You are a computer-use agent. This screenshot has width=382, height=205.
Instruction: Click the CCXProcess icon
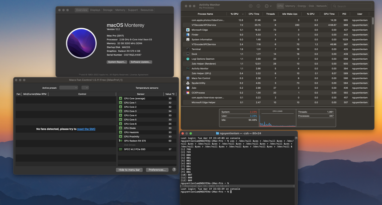pos(188,93)
